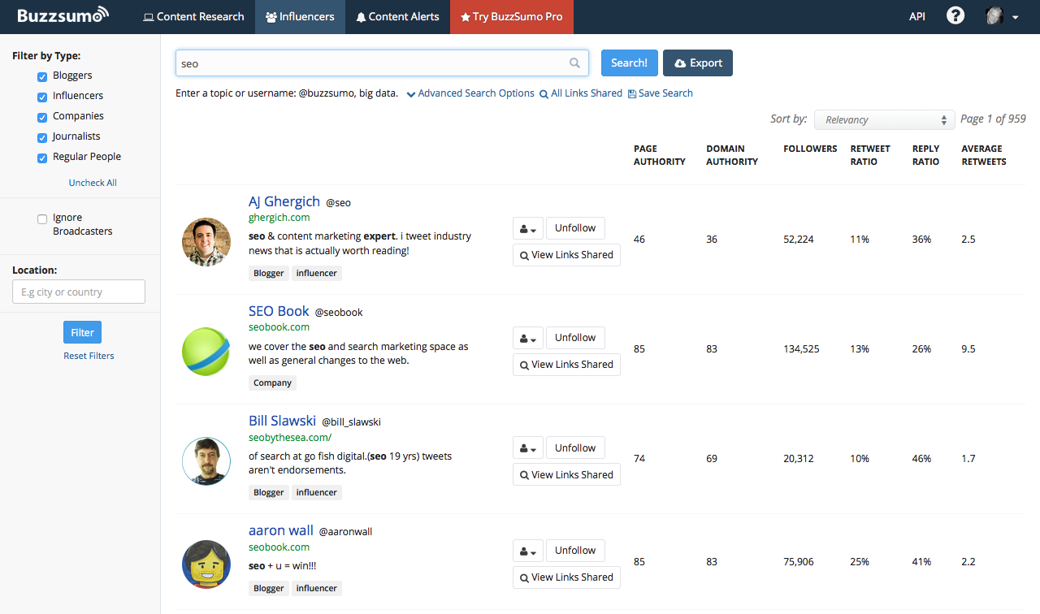Image resolution: width=1040 pixels, height=614 pixels.
Task: Click the magnifier icon in search box
Action: (574, 63)
